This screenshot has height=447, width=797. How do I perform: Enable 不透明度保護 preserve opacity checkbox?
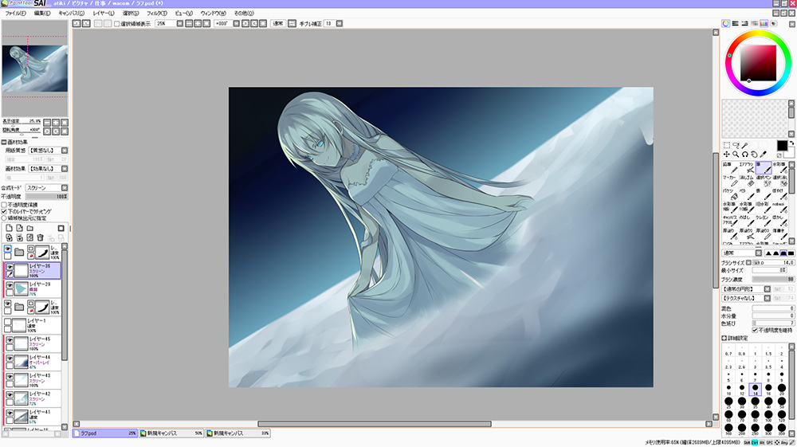tap(4, 205)
